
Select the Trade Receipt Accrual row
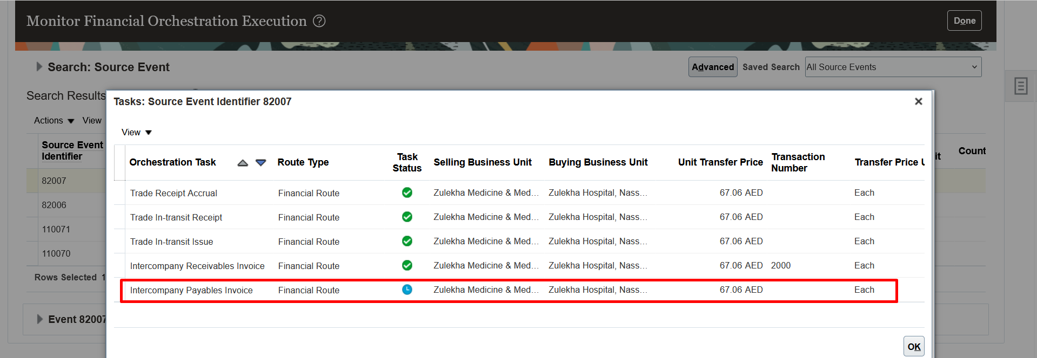[x=519, y=193]
